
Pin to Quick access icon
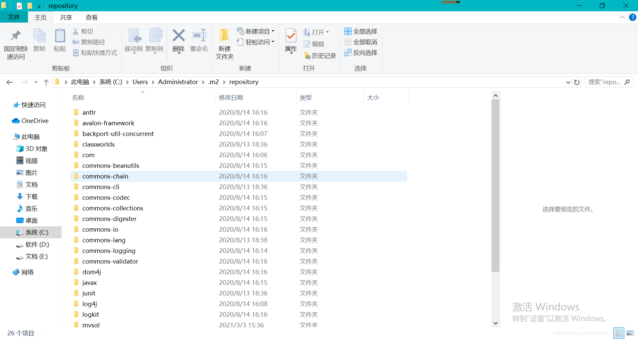point(16,36)
